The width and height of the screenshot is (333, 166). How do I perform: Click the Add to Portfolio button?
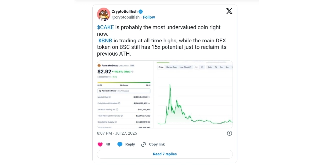[124, 91]
